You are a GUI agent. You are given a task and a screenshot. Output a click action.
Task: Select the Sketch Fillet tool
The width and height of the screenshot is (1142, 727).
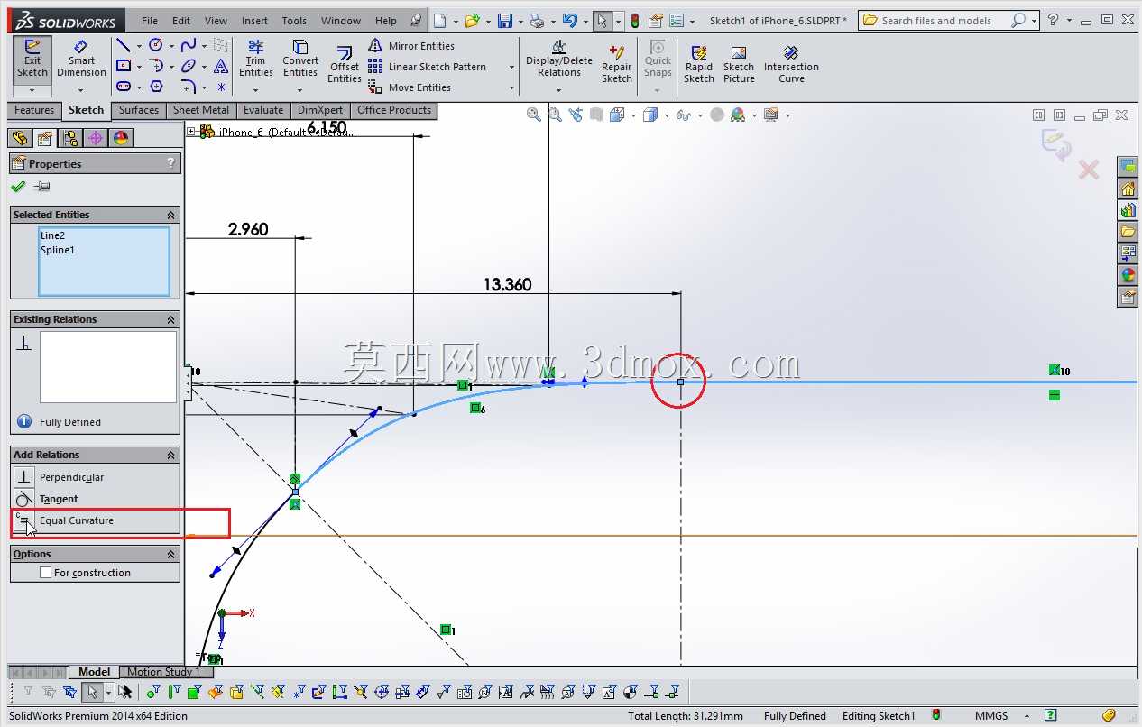click(x=189, y=87)
